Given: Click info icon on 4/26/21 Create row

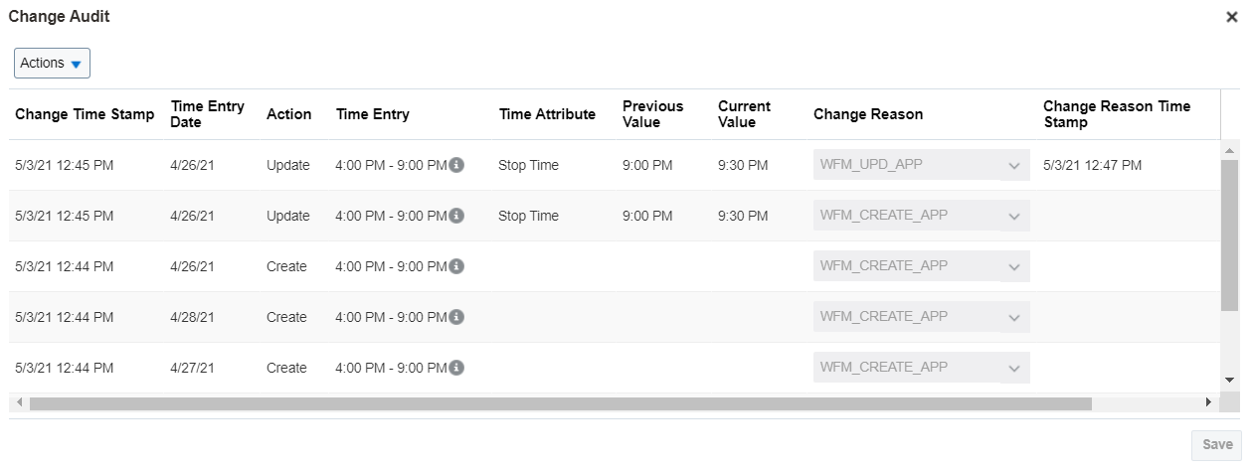Looking at the screenshot, I should 456,266.
